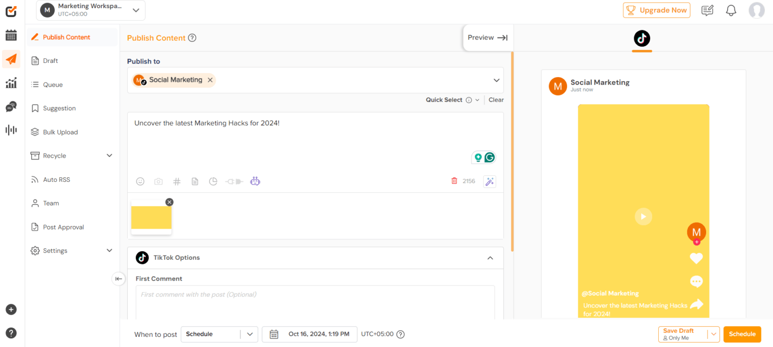
Task: Collapse the TikTok Options section
Action: coord(490,258)
